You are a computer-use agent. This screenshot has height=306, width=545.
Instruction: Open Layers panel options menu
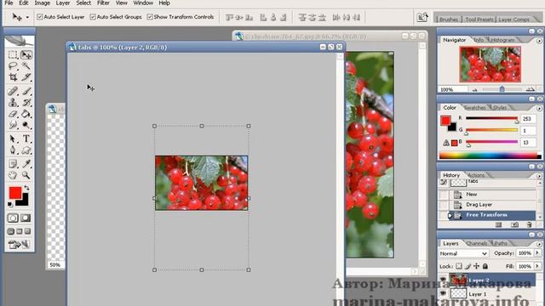click(x=539, y=244)
